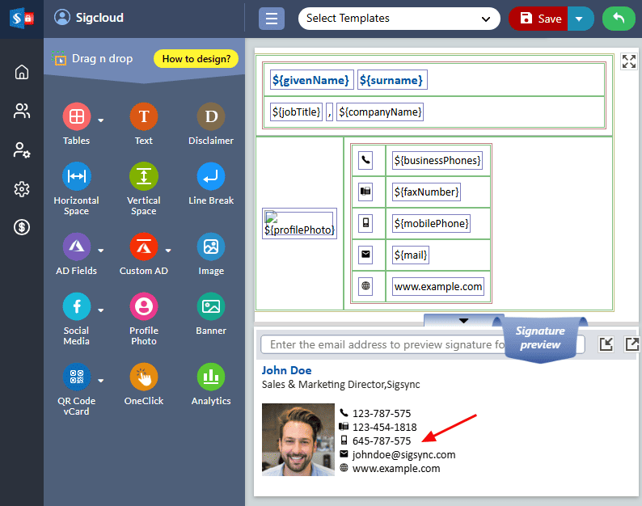Viewport: 642px width, 506px height.
Task: Click the How to design? button
Action: pos(196,59)
